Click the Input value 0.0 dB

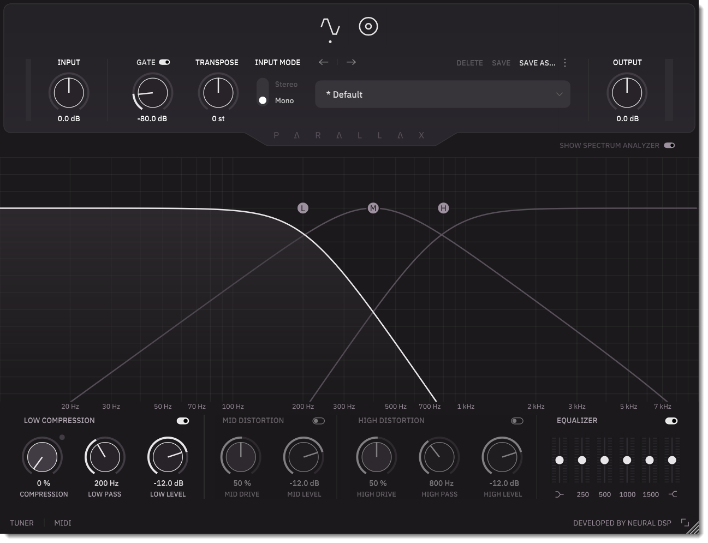pos(69,118)
